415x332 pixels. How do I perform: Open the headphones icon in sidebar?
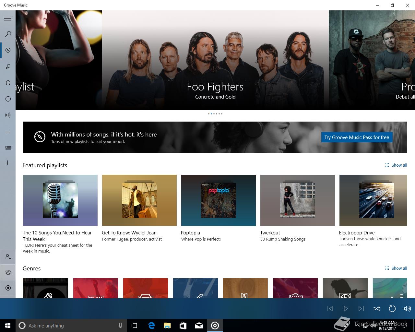pyautogui.click(x=8, y=82)
